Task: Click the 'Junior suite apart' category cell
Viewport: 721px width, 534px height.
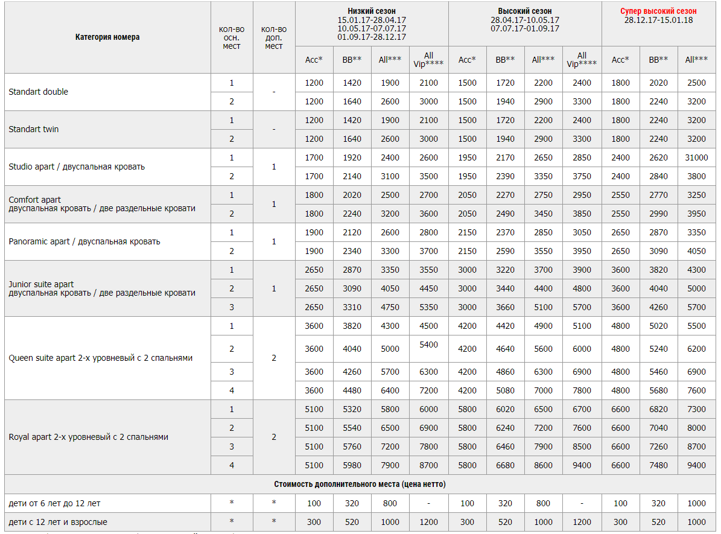Action: pos(42,284)
